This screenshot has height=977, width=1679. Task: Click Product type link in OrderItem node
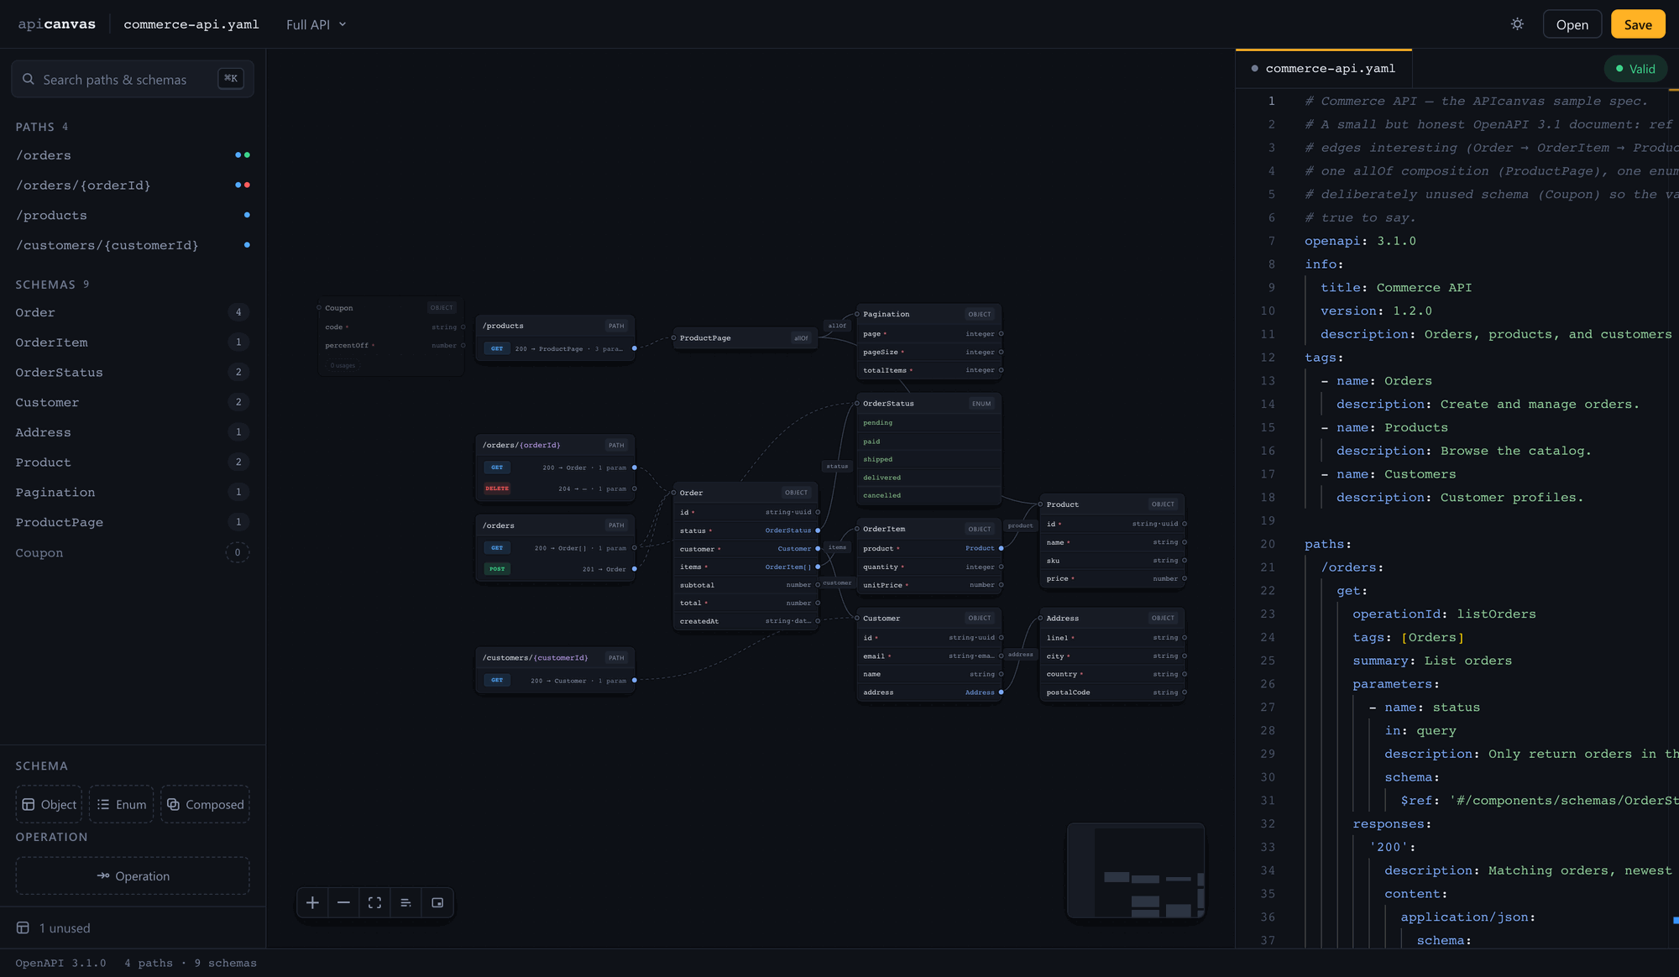coord(980,548)
